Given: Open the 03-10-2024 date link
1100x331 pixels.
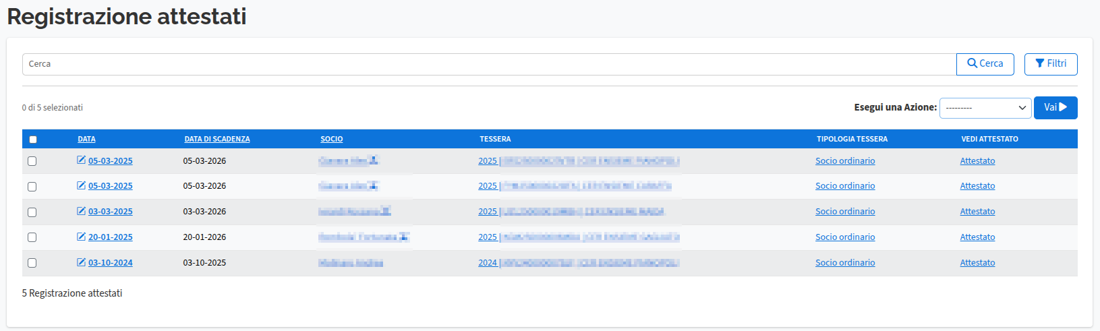Looking at the screenshot, I should pyautogui.click(x=111, y=262).
